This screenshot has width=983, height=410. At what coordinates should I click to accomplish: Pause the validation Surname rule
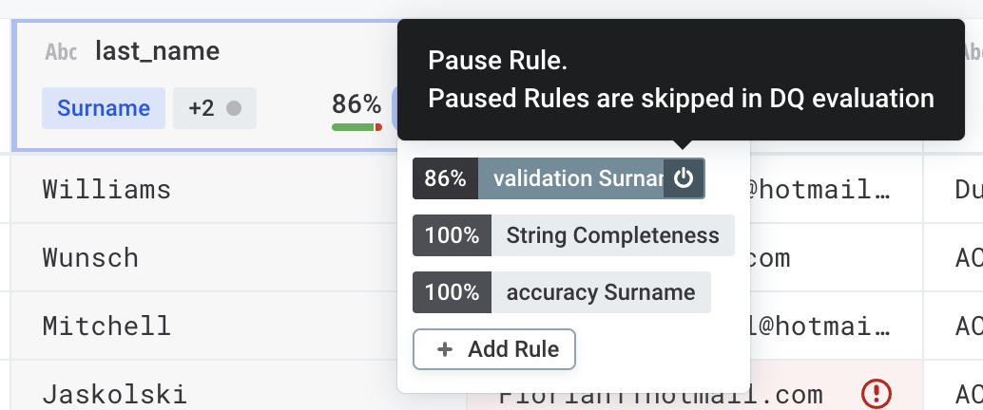pyautogui.click(x=683, y=178)
